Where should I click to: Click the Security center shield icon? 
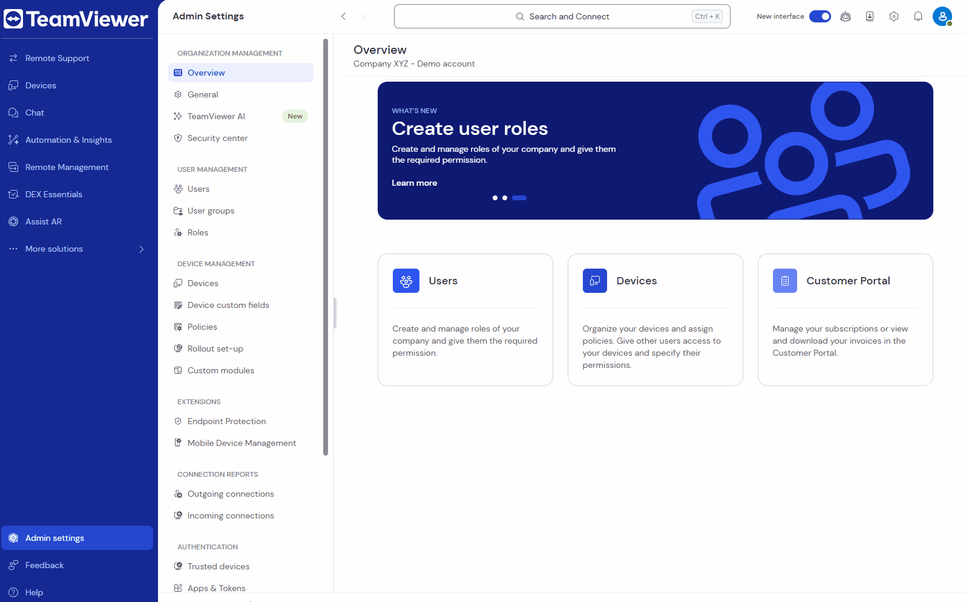tap(178, 138)
